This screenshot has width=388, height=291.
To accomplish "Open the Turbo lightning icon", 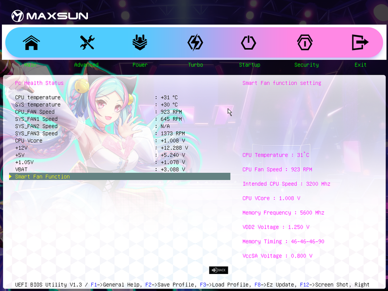I will (195, 42).
